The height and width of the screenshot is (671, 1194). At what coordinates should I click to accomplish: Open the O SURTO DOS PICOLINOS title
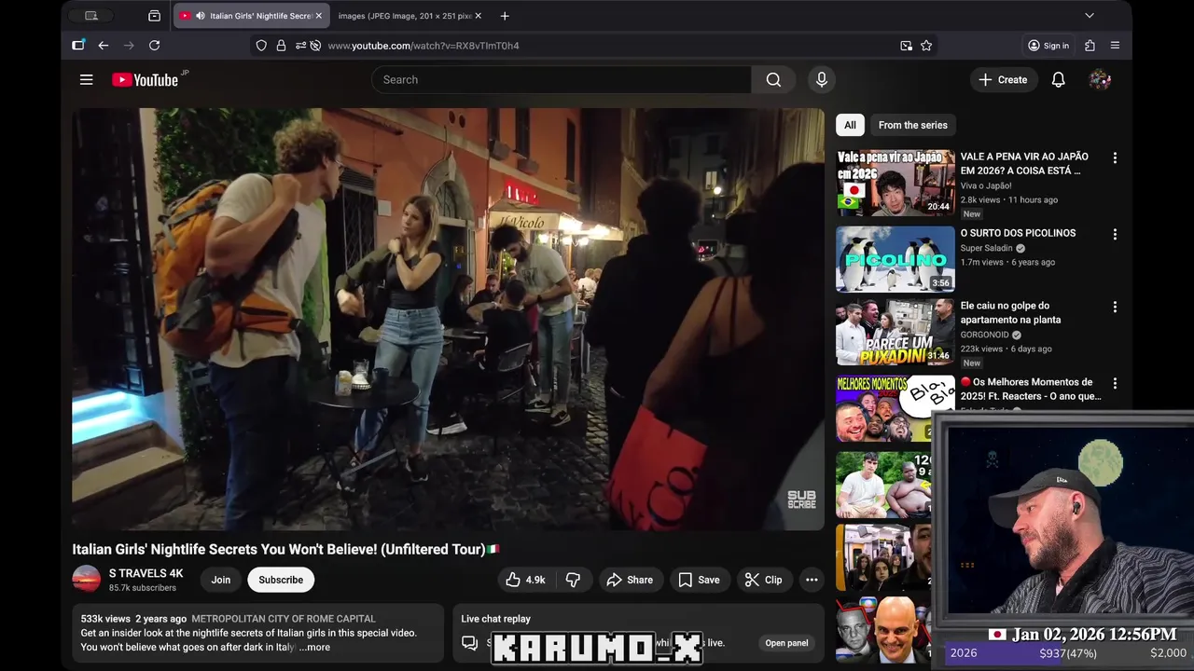[1018, 233]
